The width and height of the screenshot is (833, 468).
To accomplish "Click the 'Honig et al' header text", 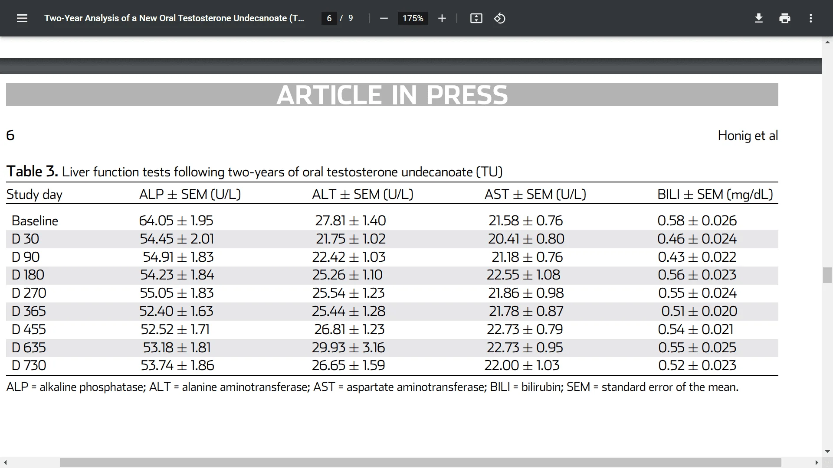I will click(x=748, y=136).
